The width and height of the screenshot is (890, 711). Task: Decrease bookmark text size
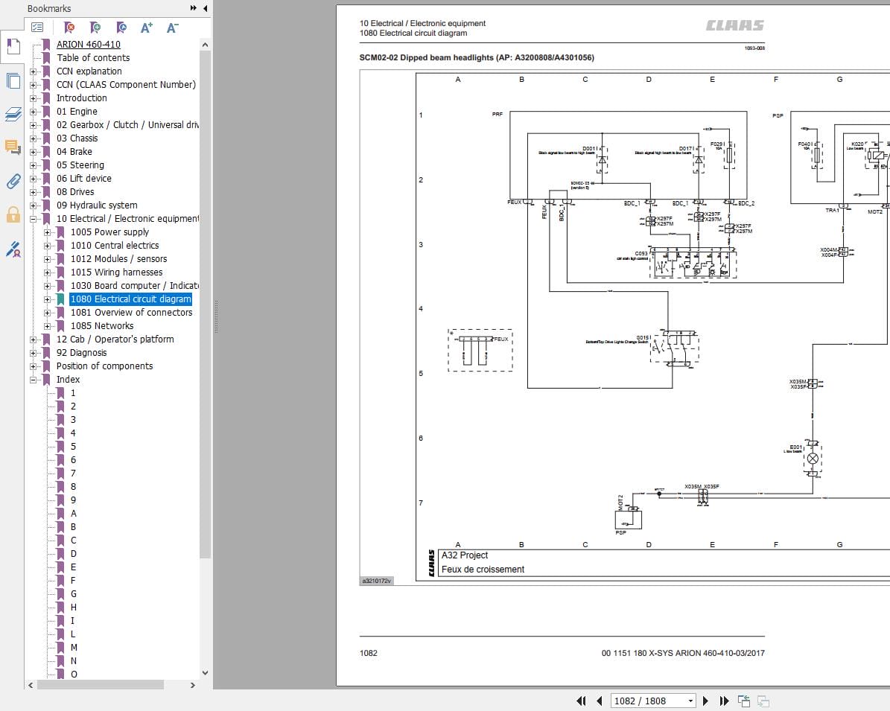click(173, 28)
